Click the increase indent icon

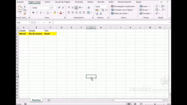tap(84, 13)
